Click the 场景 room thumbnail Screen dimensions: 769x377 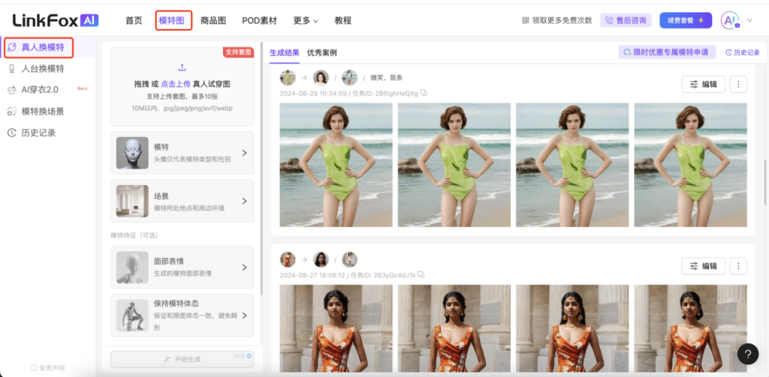click(132, 201)
